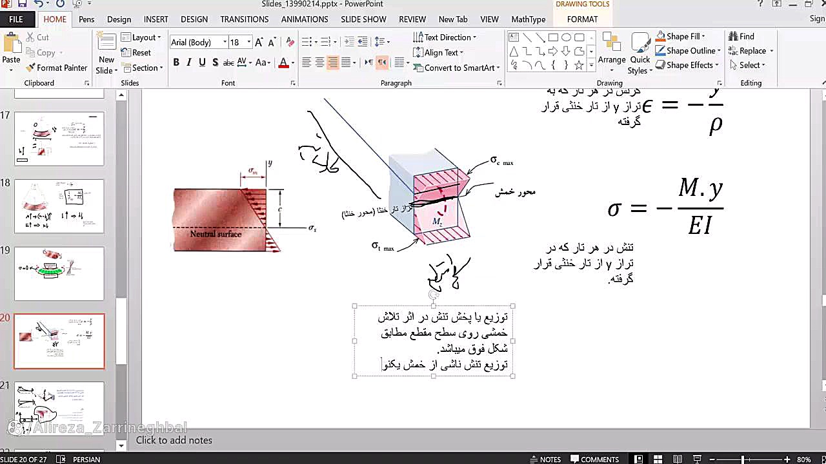
Task: Click the zoom slider handle
Action: [743, 459]
